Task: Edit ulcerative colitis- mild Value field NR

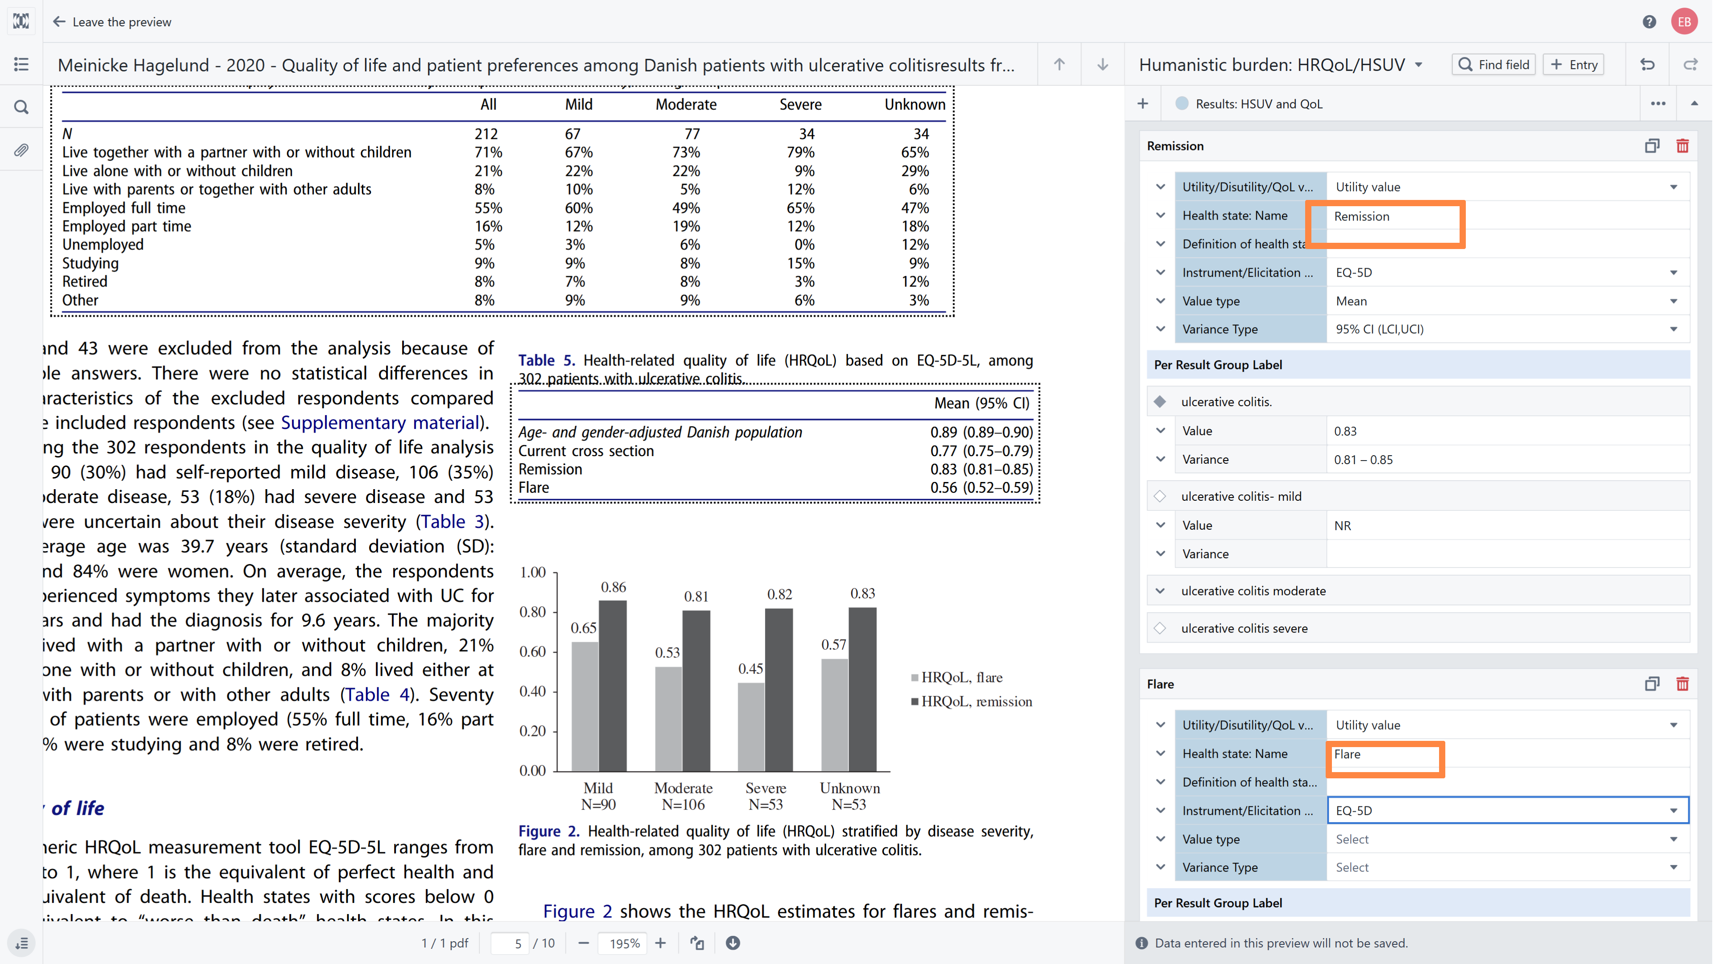Action: point(1508,526)
